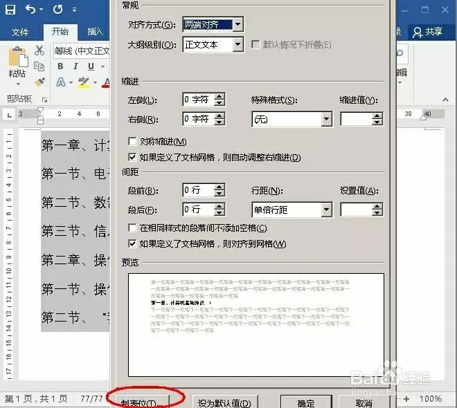Decrease 右侧 indent with down arrow

[x=219, y=122]
